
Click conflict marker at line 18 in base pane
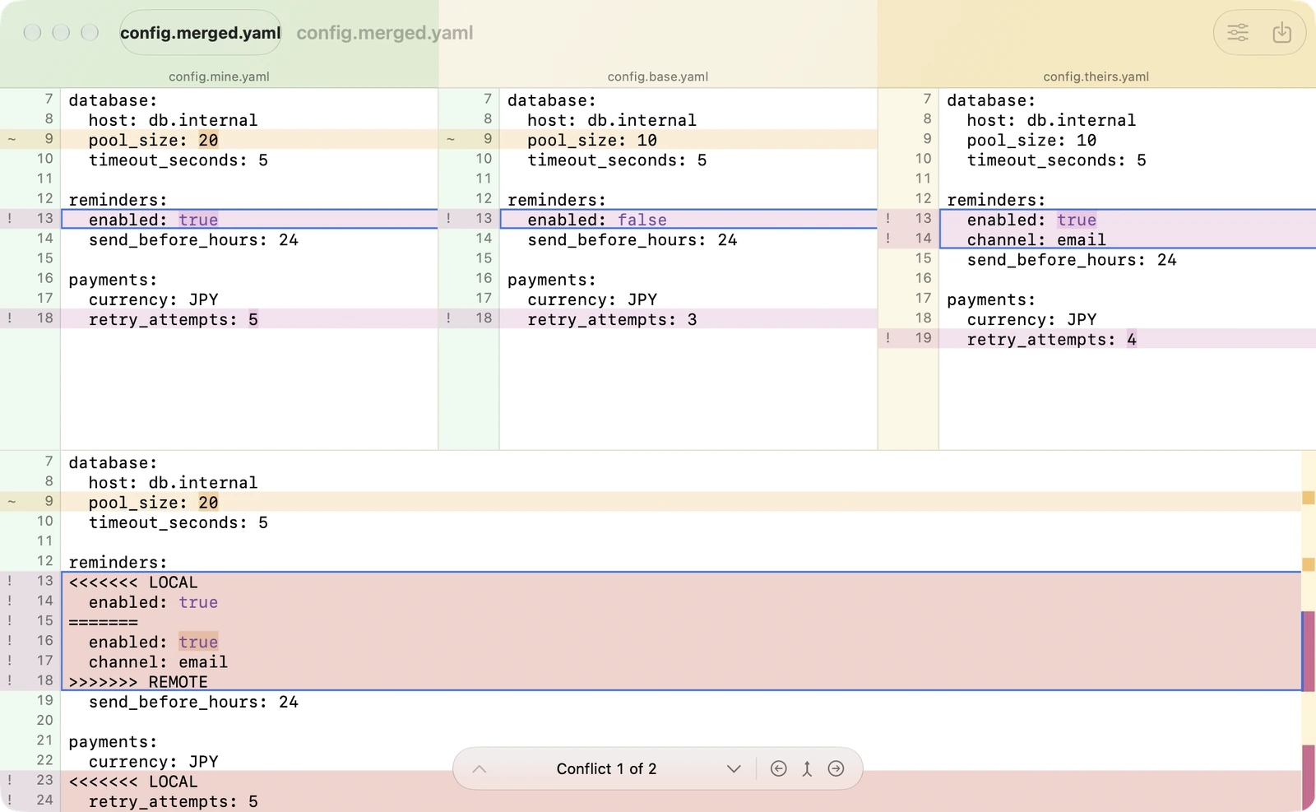coord(448,318)
